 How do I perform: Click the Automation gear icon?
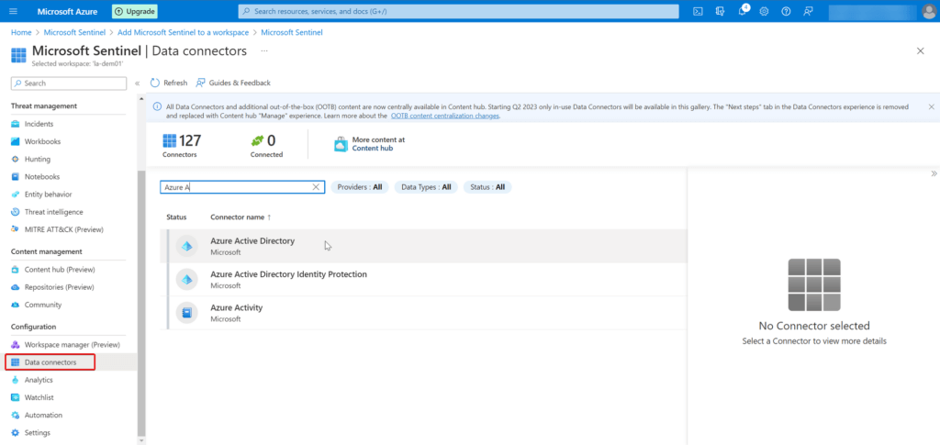16,415
